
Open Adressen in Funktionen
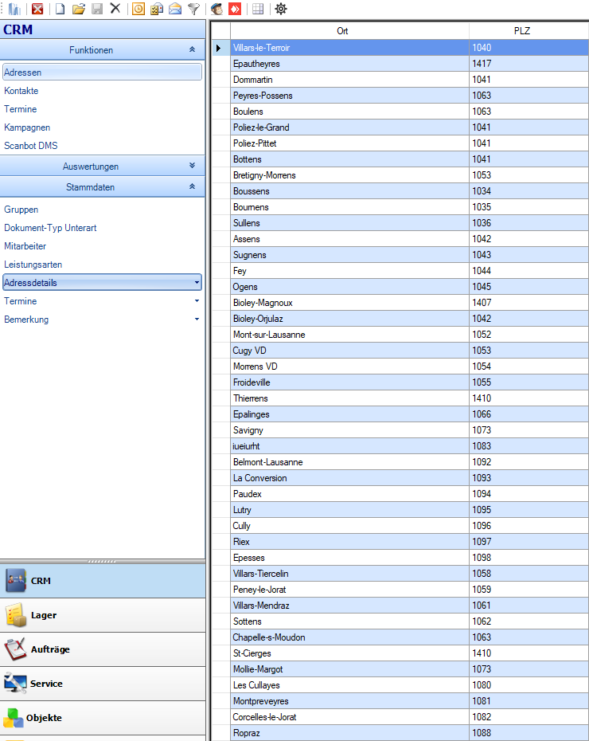click(102, 73)
